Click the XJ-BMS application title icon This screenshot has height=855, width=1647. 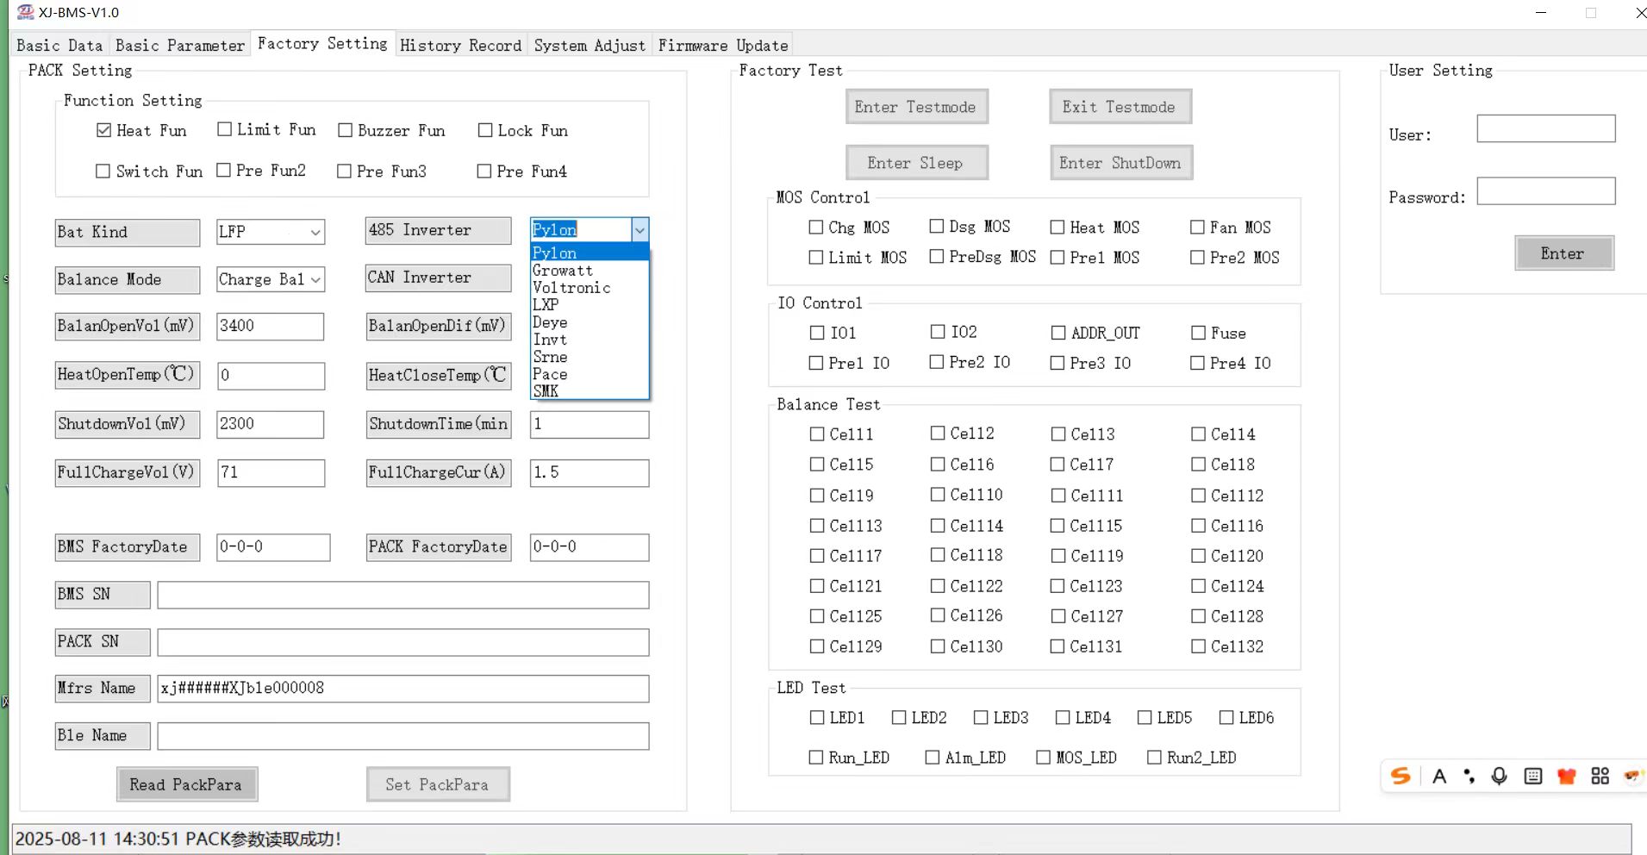[25, 12]
